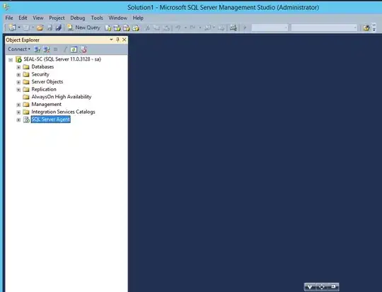Click the Stop icon in Object Explorer
The height and width of the screenshot is (292, 382).
tap(56, 49)
